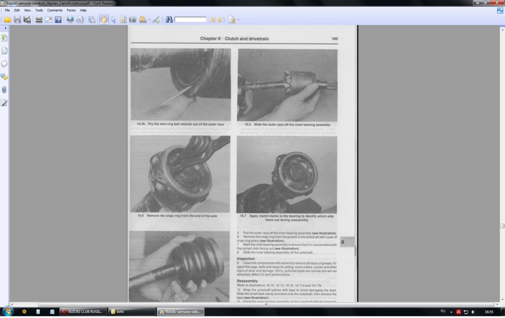This screenshot has width=505, height=318.
Task: Open the Layers panel in sidebar
Action: [x=4, y=64]
